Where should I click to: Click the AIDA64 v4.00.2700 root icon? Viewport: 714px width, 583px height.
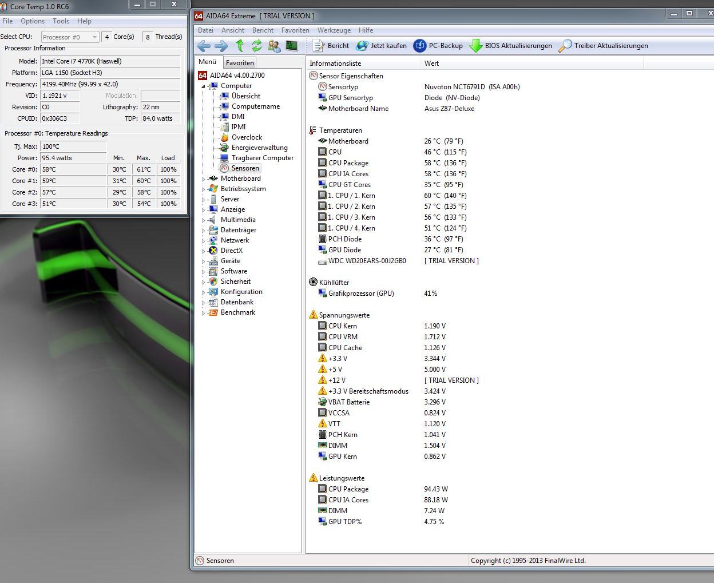[x=202, y=76]
